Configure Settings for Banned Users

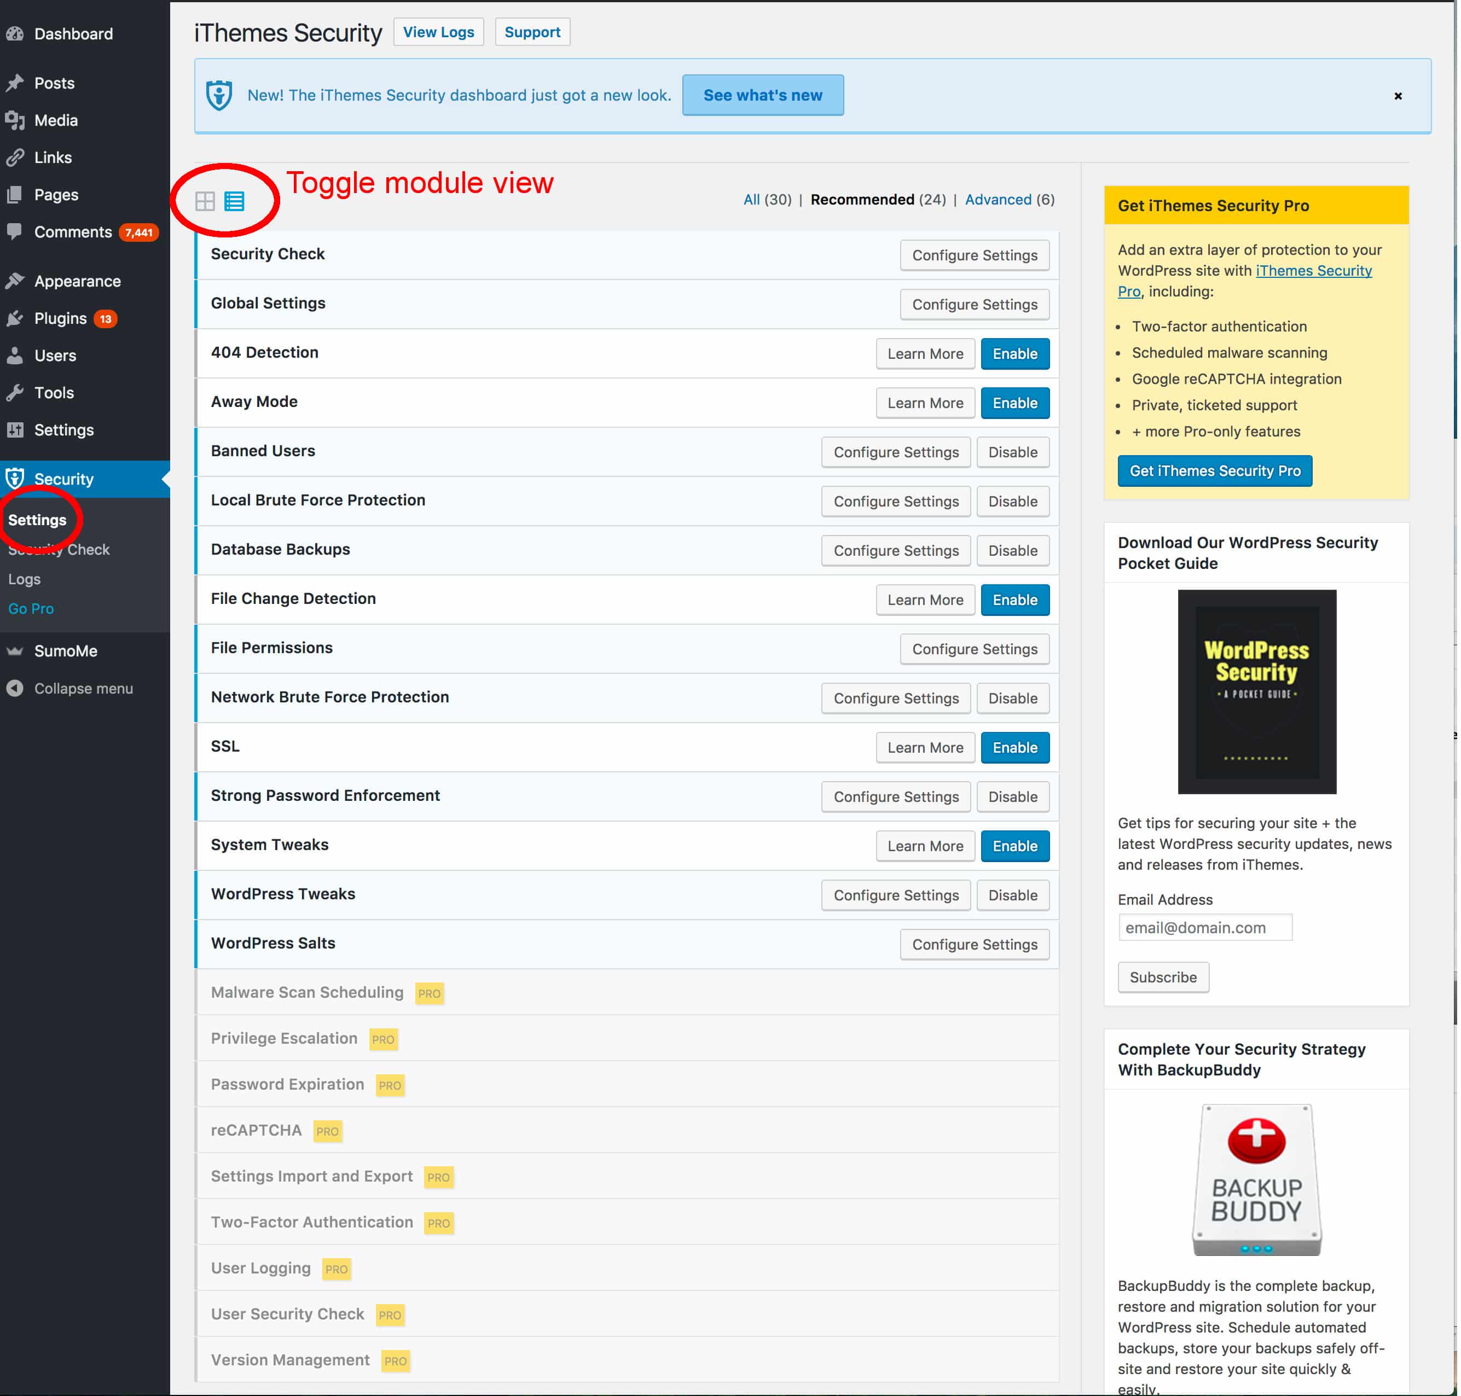point(896,452)
